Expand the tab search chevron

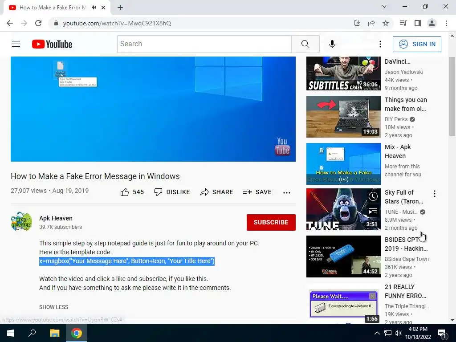(384, 6)
